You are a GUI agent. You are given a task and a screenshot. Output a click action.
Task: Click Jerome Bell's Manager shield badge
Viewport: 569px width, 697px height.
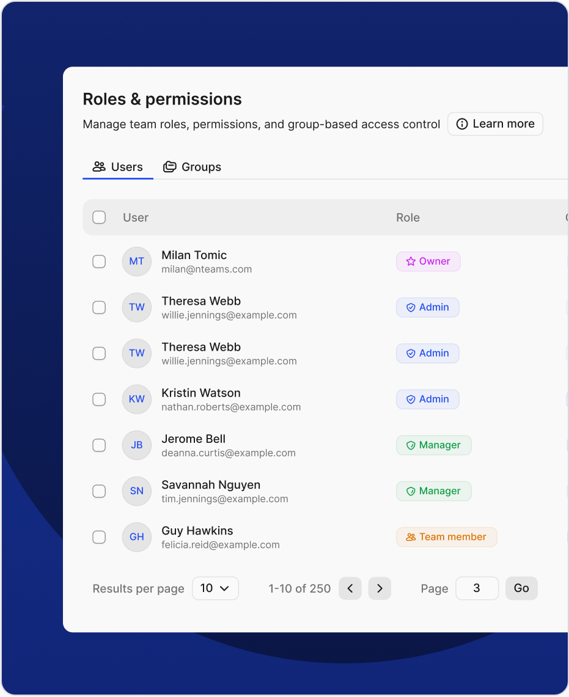[x=433, y=445]
